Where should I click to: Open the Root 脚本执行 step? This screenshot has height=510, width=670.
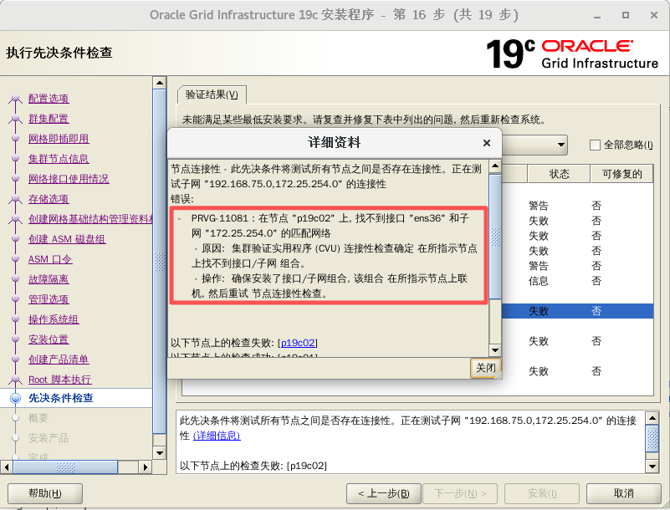coord(60,380)
